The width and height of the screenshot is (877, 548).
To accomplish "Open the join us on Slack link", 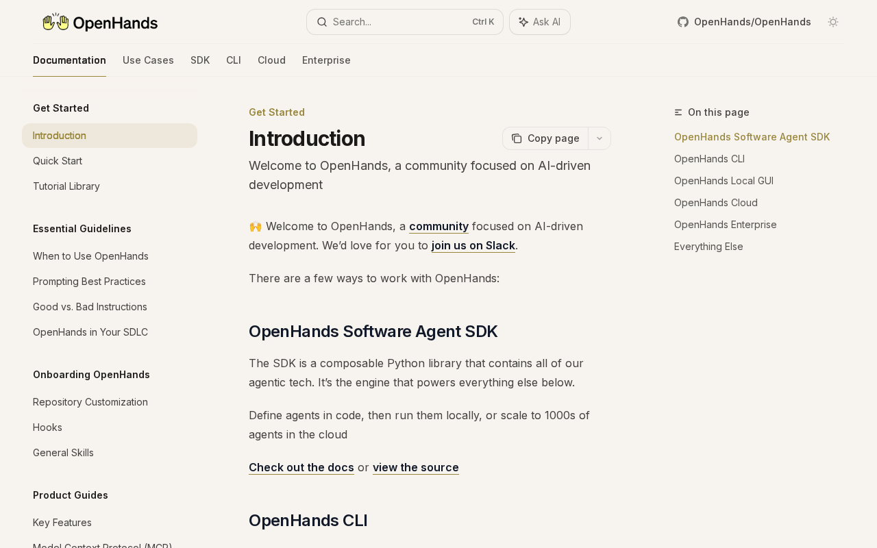I will coord(473,245).
